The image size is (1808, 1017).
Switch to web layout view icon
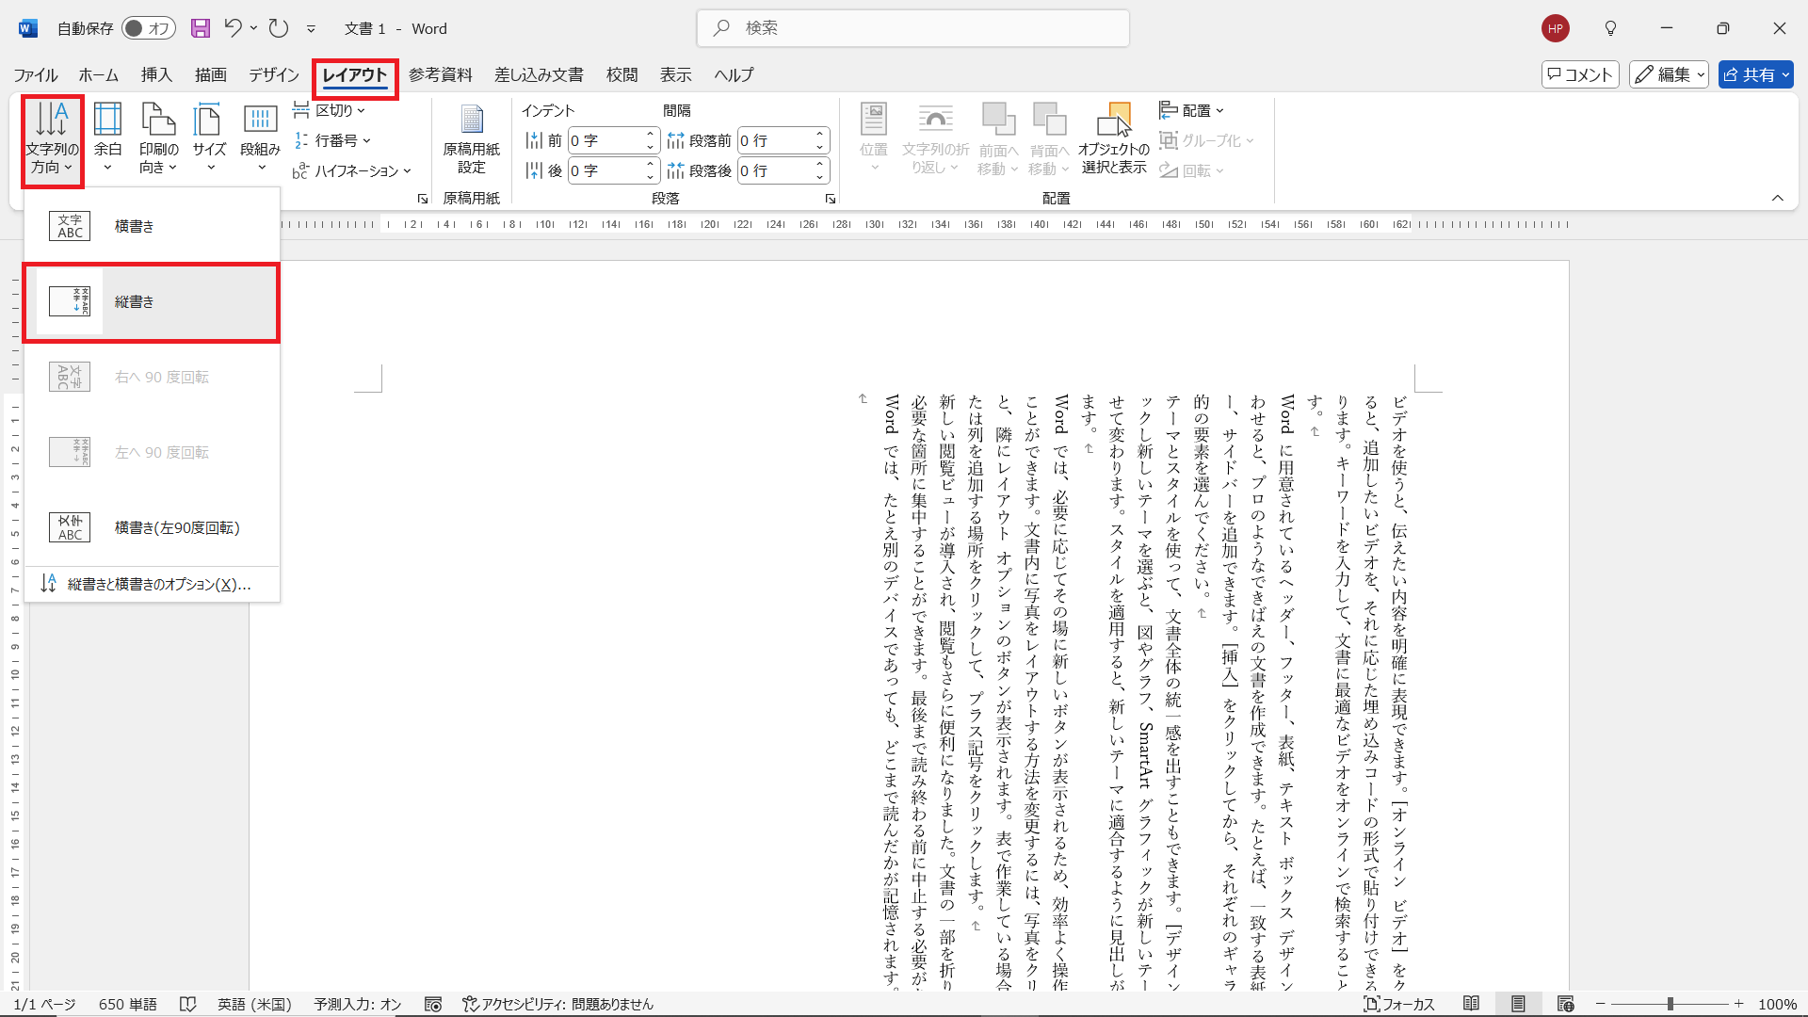(x=1565, y=1004)
